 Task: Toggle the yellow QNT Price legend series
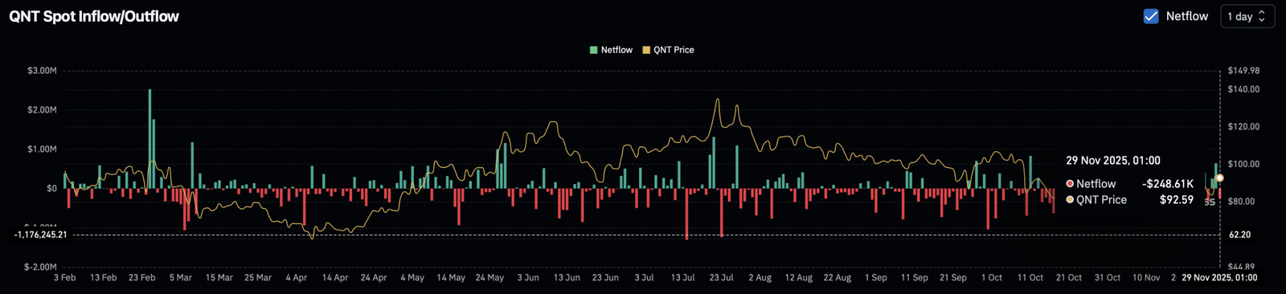coord(646,50)
